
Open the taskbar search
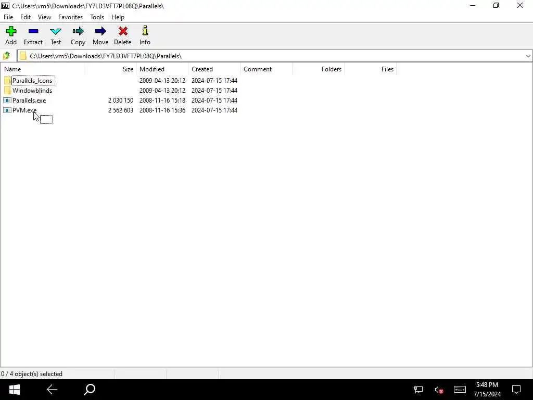pos(90,390)
